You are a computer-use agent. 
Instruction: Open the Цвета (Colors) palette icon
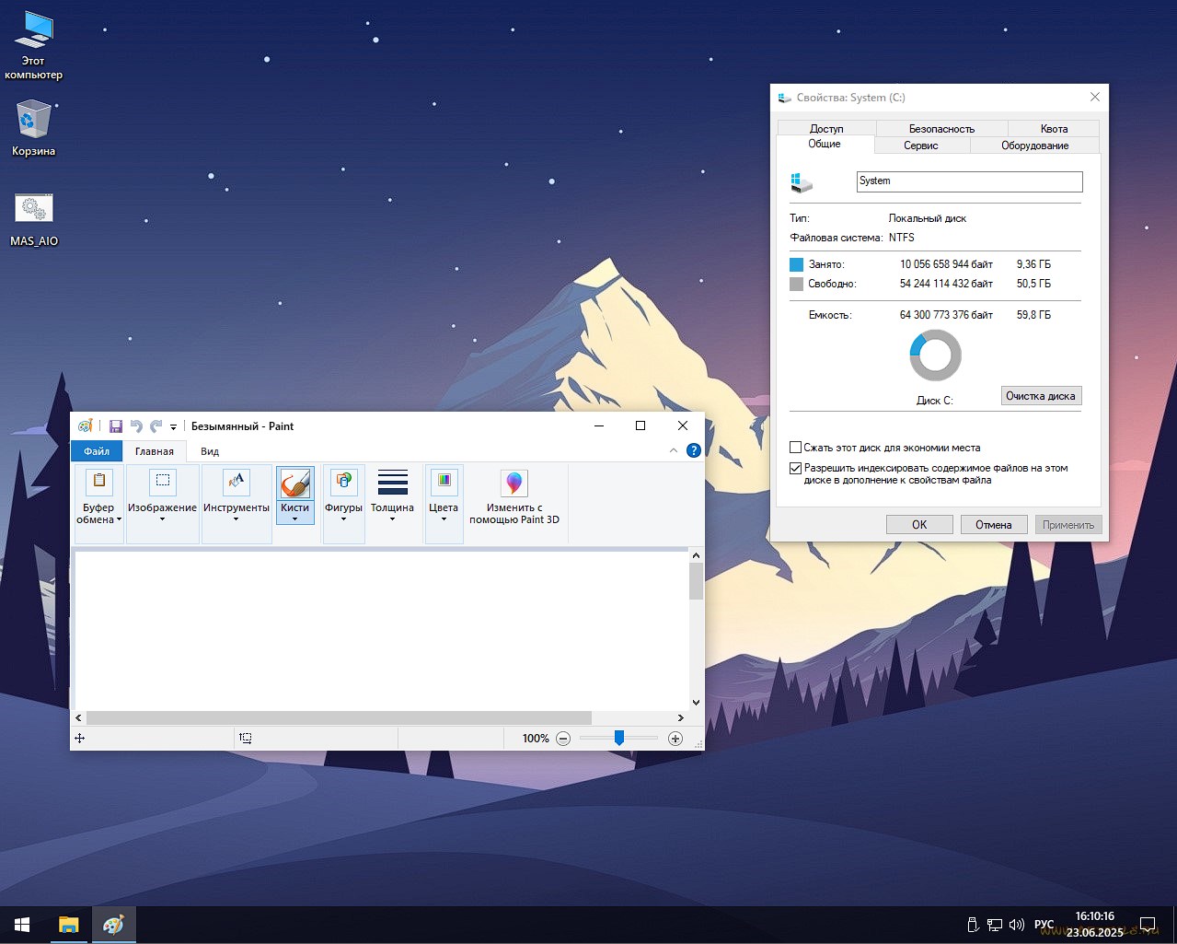pyautogui.click(x=444, y=481)
